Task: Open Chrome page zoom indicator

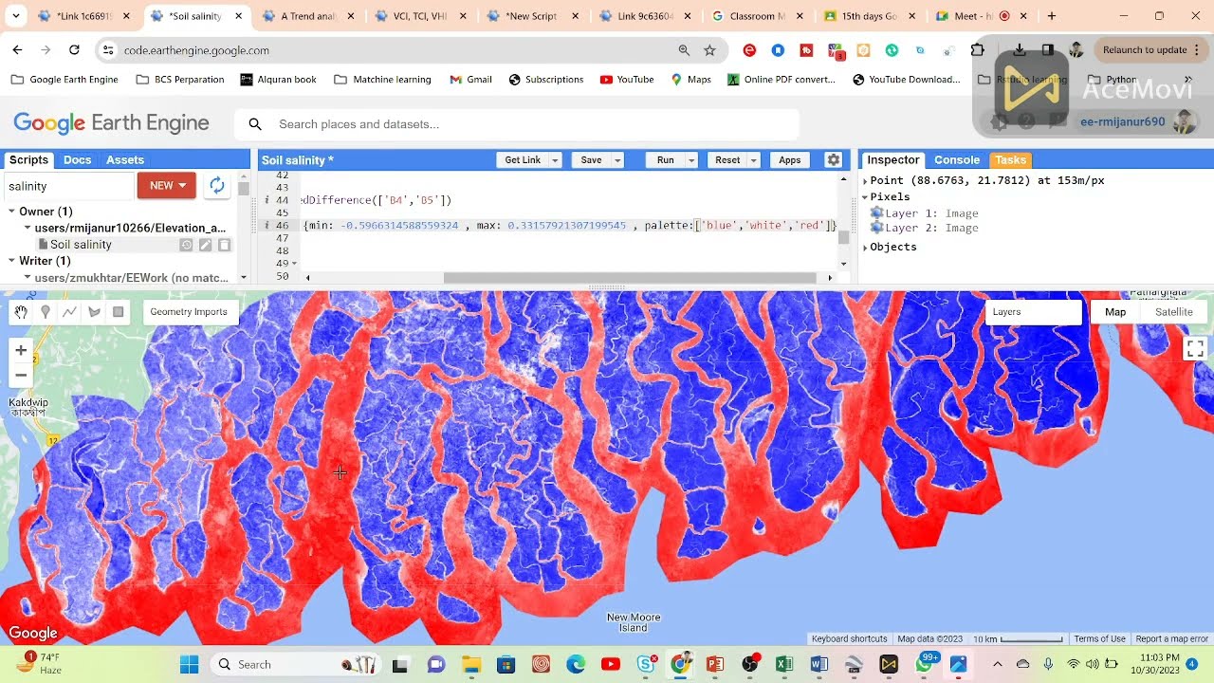Action: [x=684, y=50]
